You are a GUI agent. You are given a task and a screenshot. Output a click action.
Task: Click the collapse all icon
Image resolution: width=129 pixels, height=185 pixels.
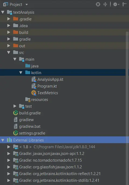[105, 4]
